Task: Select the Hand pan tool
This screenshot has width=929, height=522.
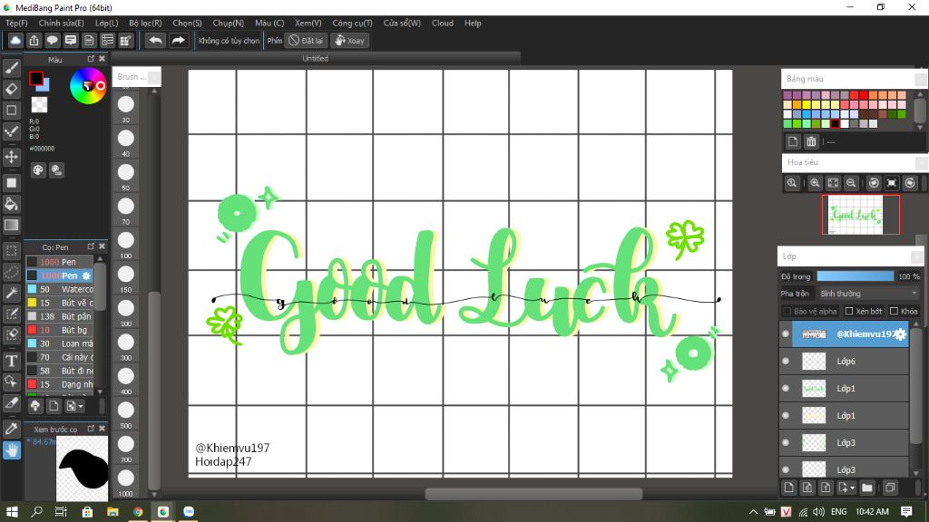Action: pyautogui.click(x=11, y=449)
